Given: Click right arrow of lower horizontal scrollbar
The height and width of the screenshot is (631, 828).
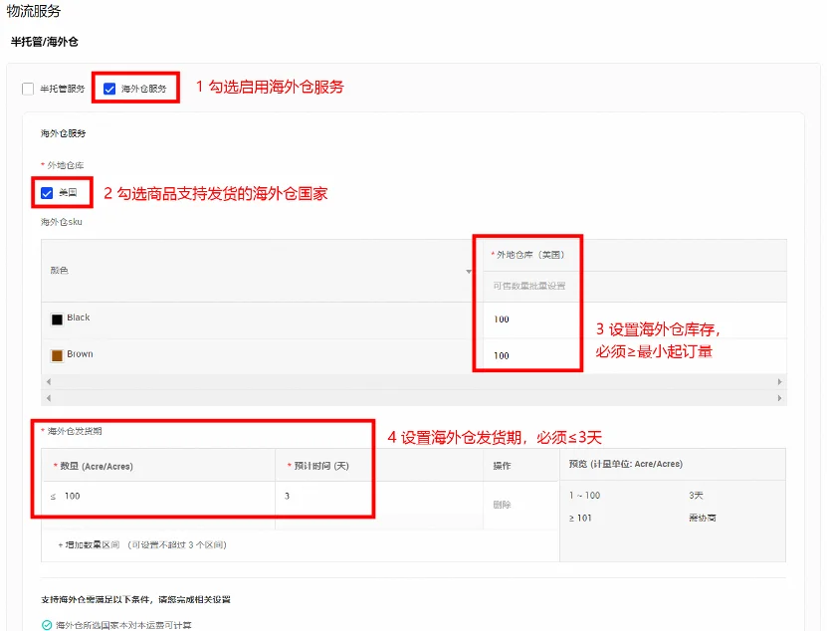Looking at the screenshot, I should point(779,397).
